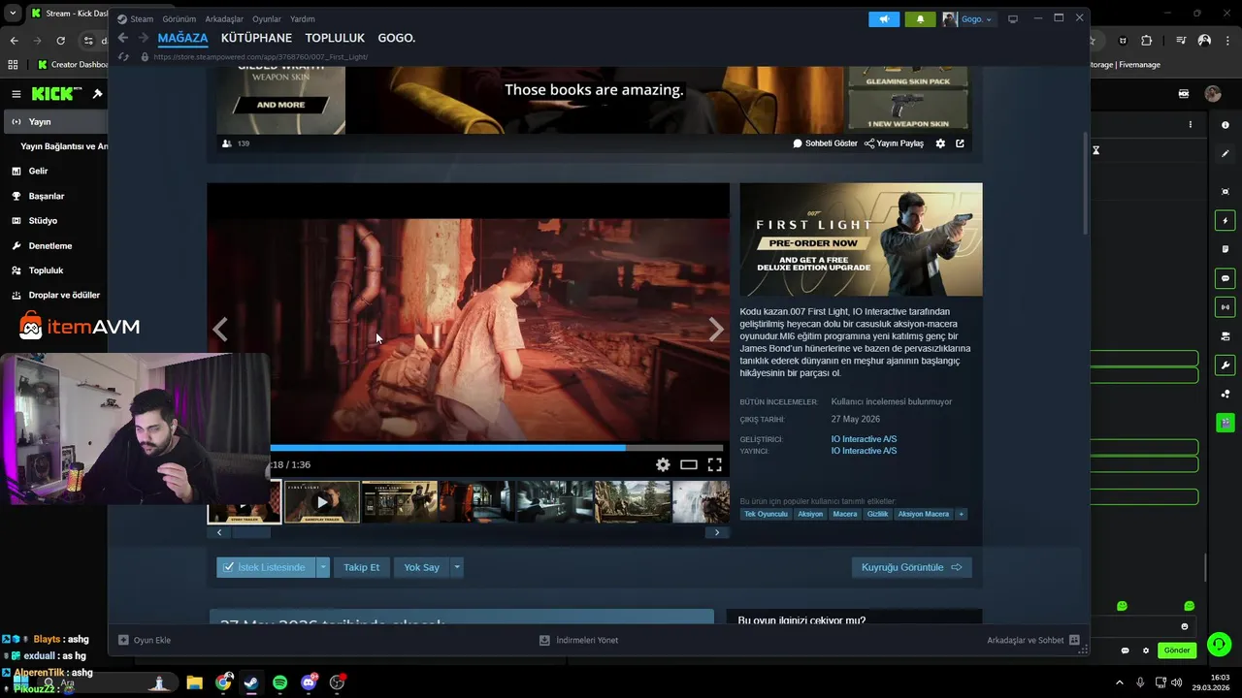Open Kick pencil edit panel
Image resolution: width=1242 pixels, height=698 pixels.
pyautogui.click(x=1226, y=153)
